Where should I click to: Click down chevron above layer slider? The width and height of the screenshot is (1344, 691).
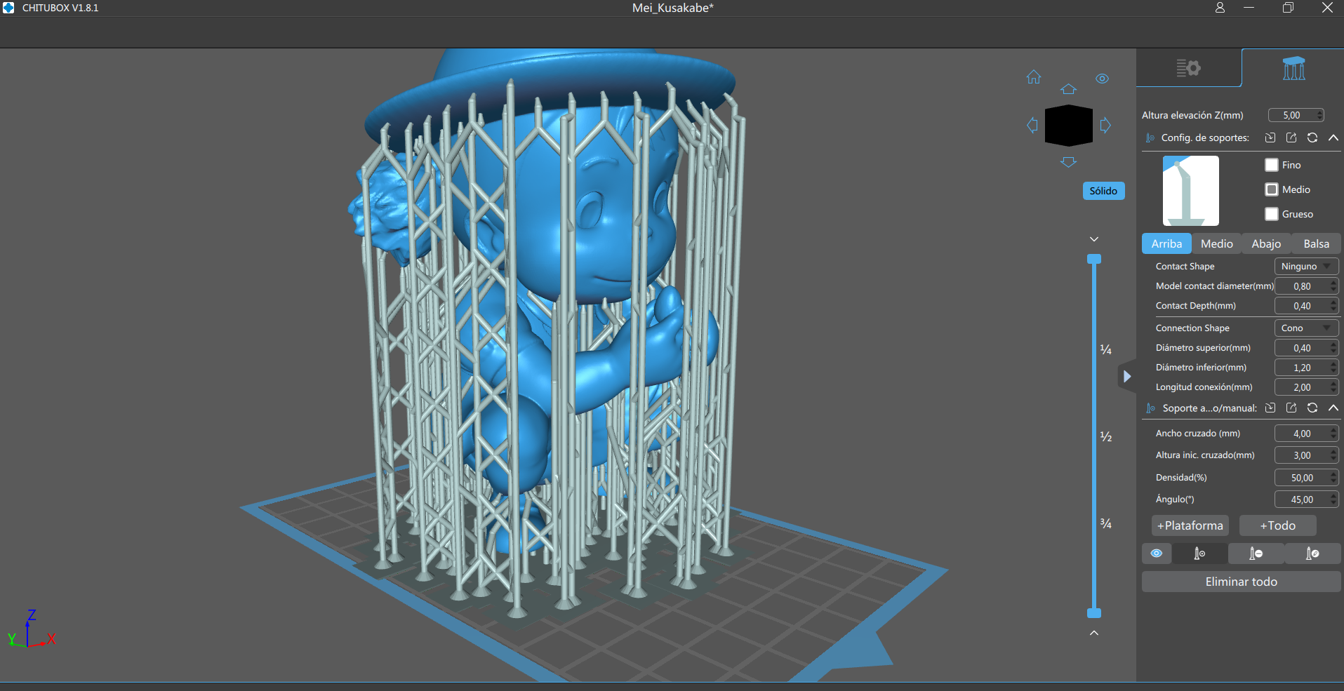coord(1093,239)
